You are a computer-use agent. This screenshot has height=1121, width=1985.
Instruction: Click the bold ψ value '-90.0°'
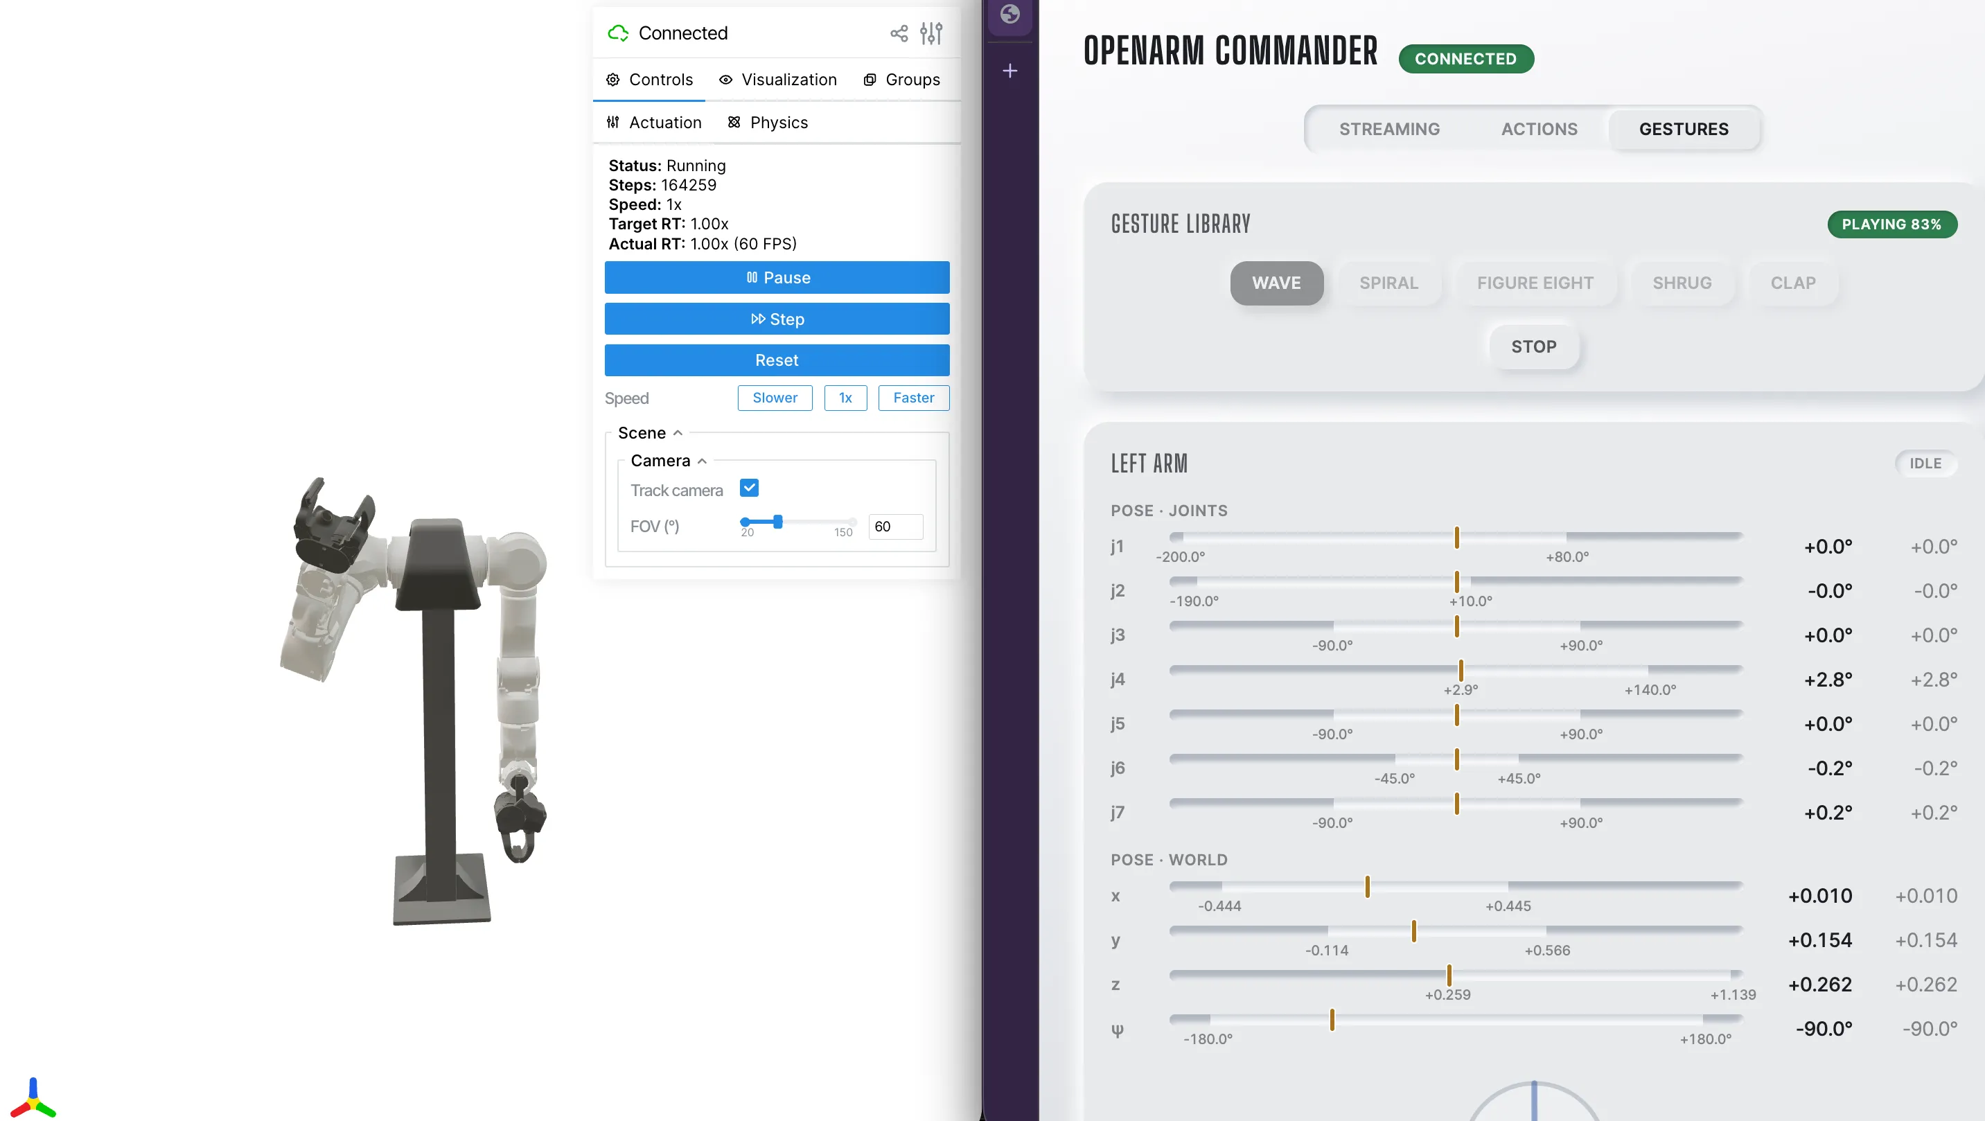[1824, 1029]
